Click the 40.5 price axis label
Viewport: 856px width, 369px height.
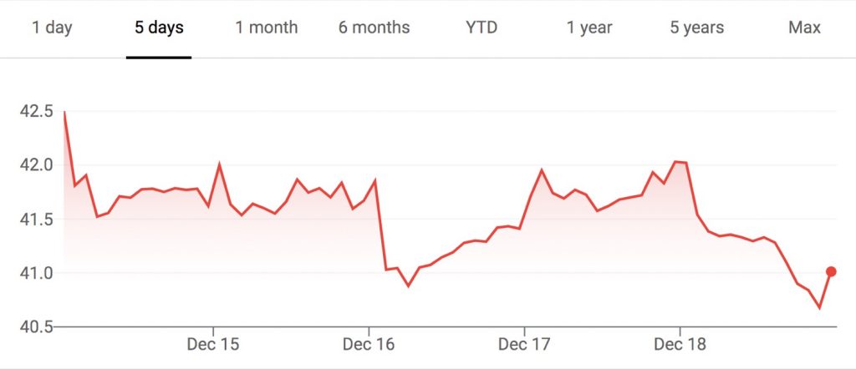(36, 327)
